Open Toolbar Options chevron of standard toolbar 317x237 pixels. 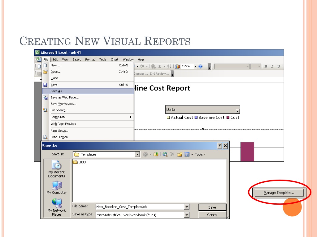(x=210, y=66)
